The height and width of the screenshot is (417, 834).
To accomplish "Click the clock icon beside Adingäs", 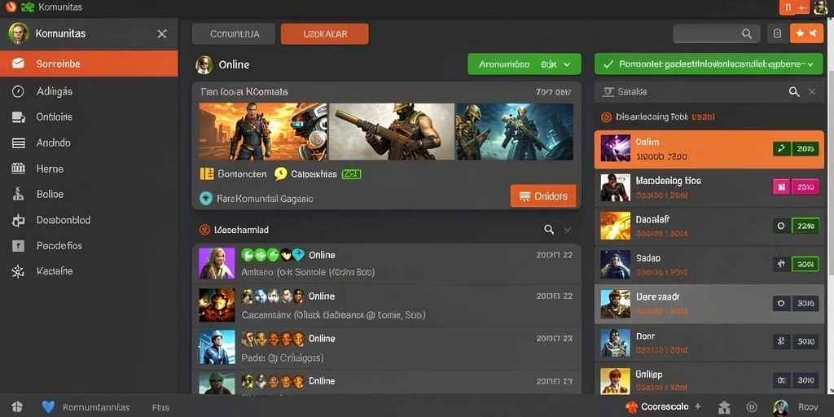I will [18, 91].
